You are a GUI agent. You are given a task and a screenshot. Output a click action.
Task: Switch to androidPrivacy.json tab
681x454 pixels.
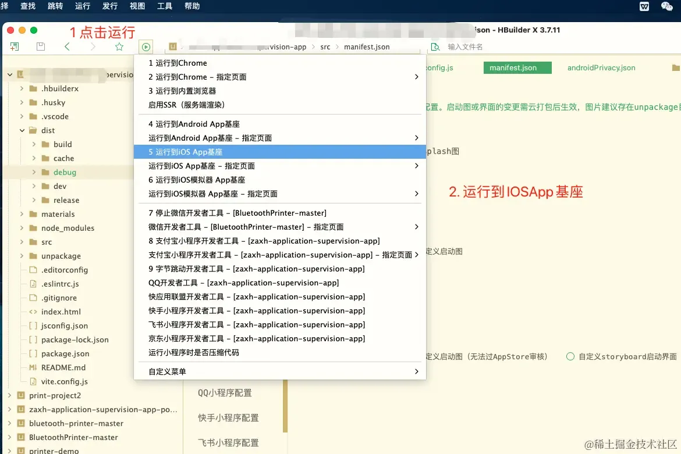(601, 67)
